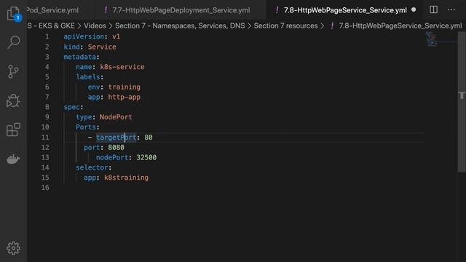Open the Source Control view
Screen dimensions: 466x262
coord(13,71)
